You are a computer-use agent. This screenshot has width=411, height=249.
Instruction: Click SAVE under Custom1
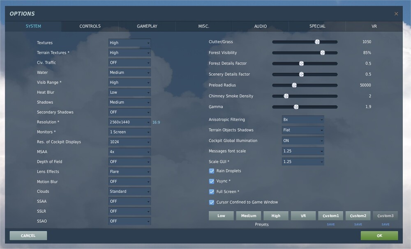point(331,224)
